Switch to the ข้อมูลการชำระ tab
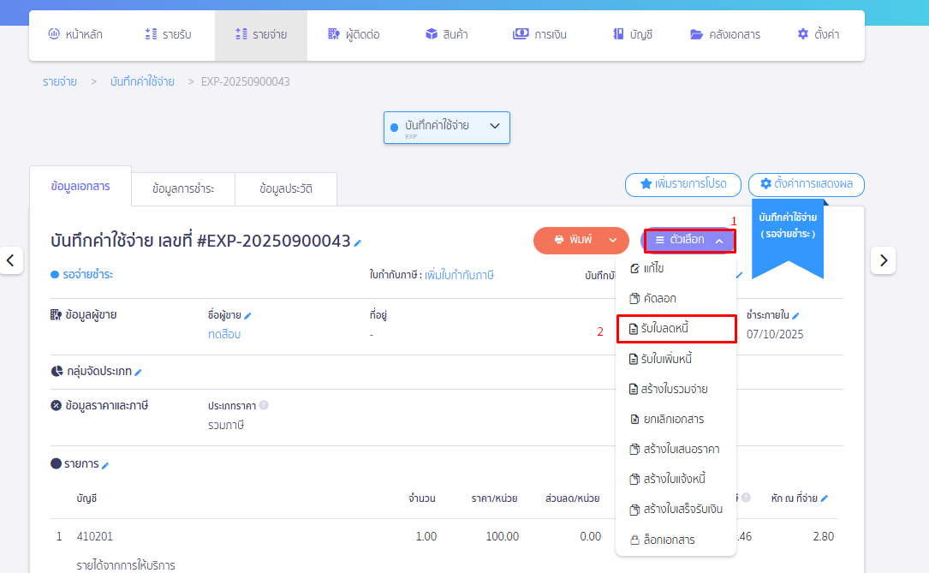 182,188
